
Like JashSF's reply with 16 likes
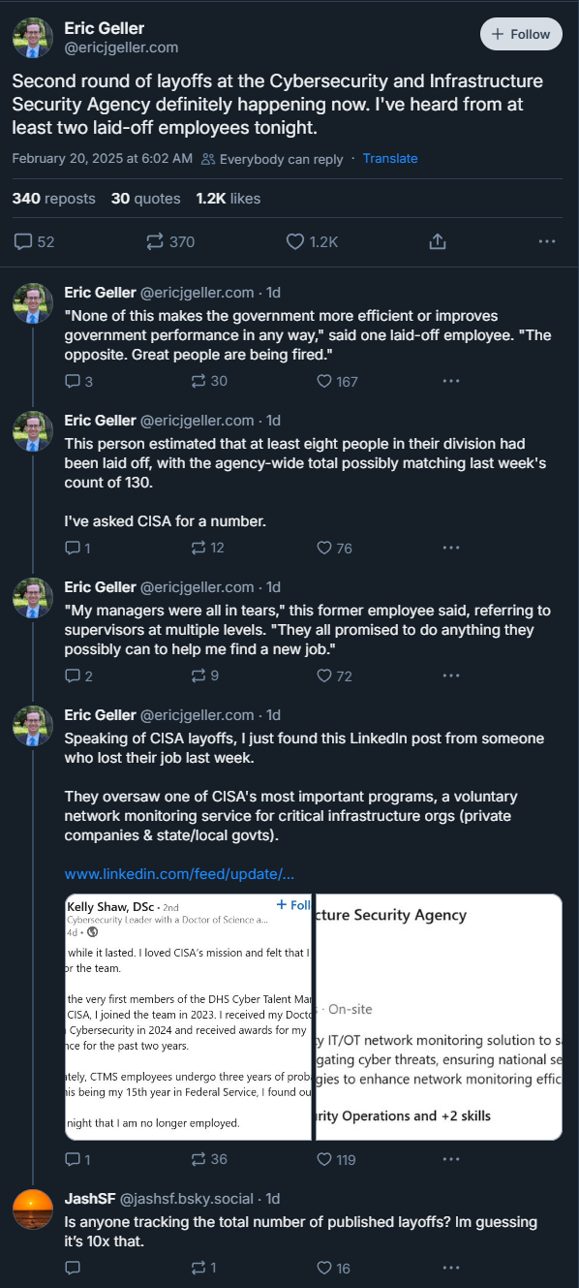(x=334, y=1267)
